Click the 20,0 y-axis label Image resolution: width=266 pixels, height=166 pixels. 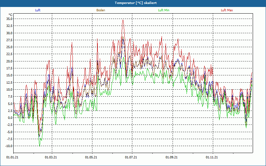pos(9,61)
